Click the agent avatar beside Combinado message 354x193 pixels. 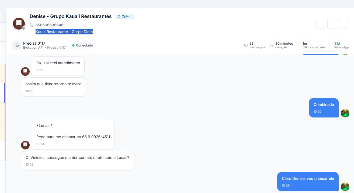[x=345, y=113]
